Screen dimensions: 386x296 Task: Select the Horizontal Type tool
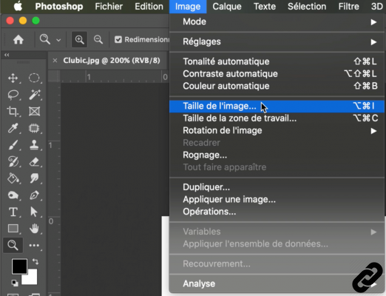coord(13,212)
